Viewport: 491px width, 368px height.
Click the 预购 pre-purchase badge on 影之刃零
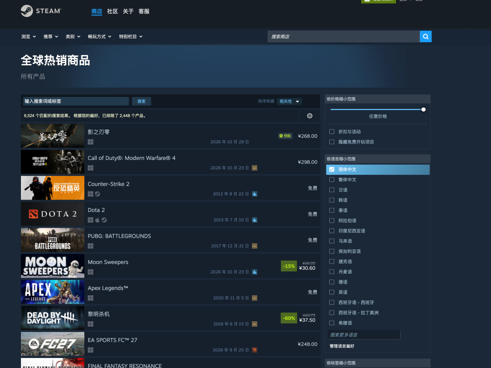285,136
